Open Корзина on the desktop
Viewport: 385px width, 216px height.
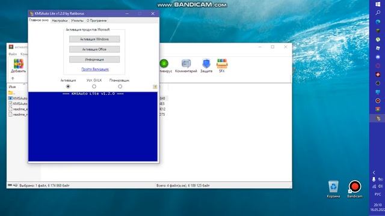pyautogui.click(x=333, y=189)
